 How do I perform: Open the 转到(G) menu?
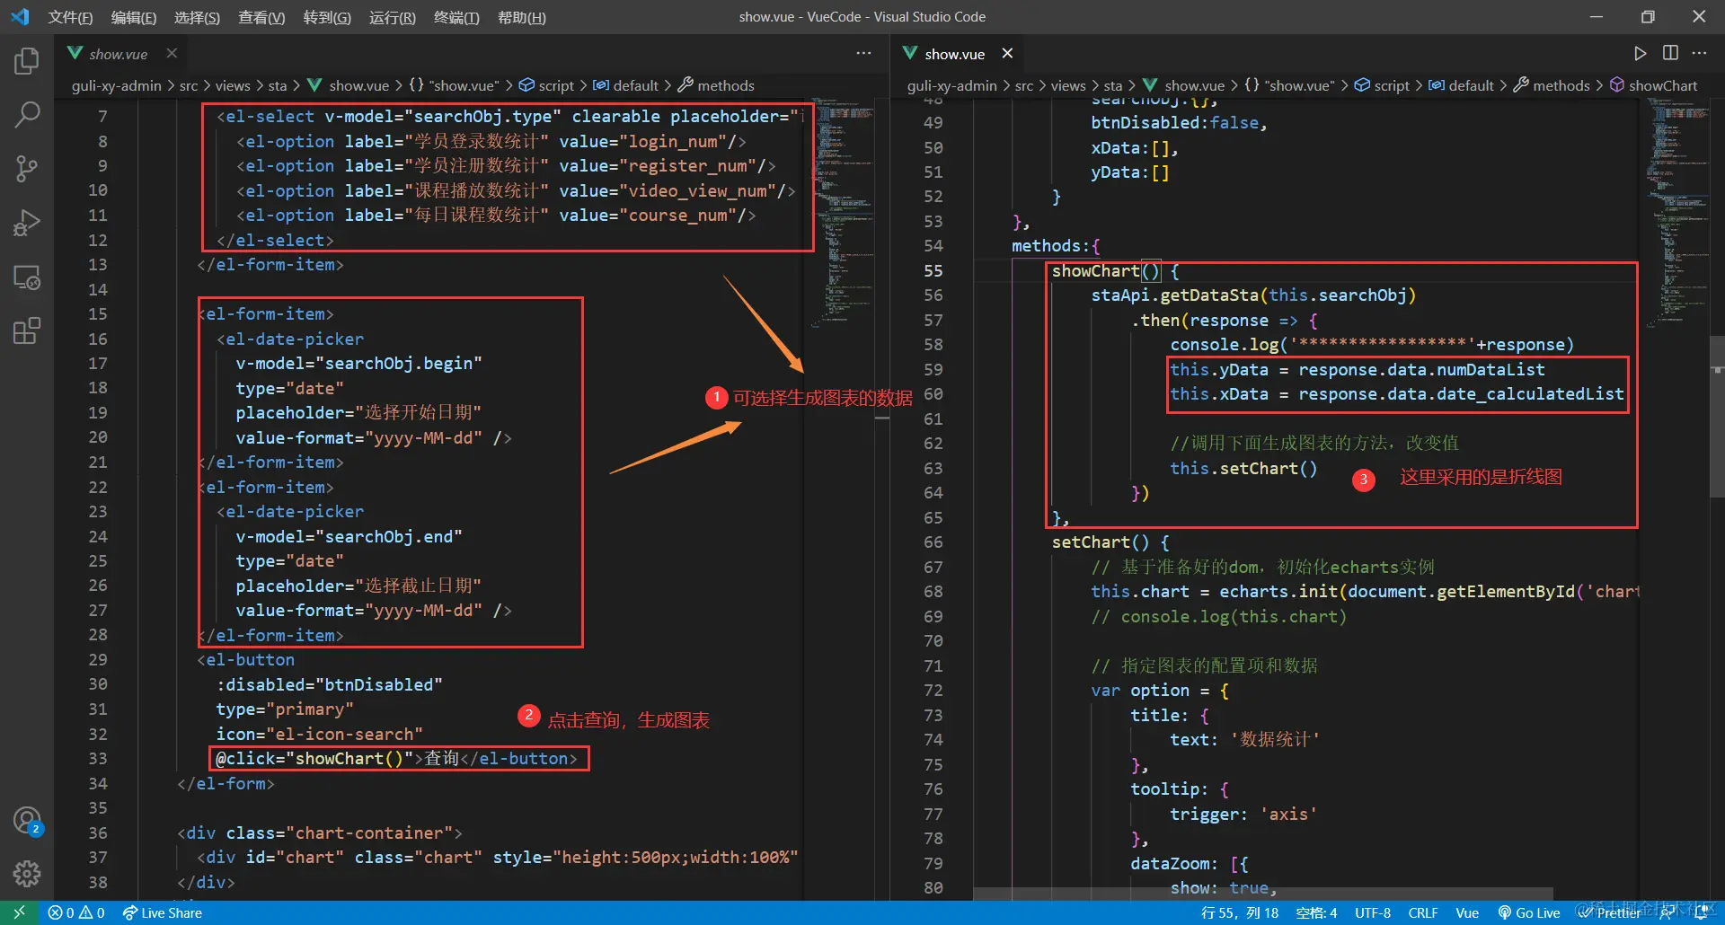pyautogui.click(x=327, y=17)
